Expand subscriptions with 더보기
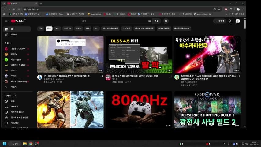The image size is (261, 147). point(17,87)
